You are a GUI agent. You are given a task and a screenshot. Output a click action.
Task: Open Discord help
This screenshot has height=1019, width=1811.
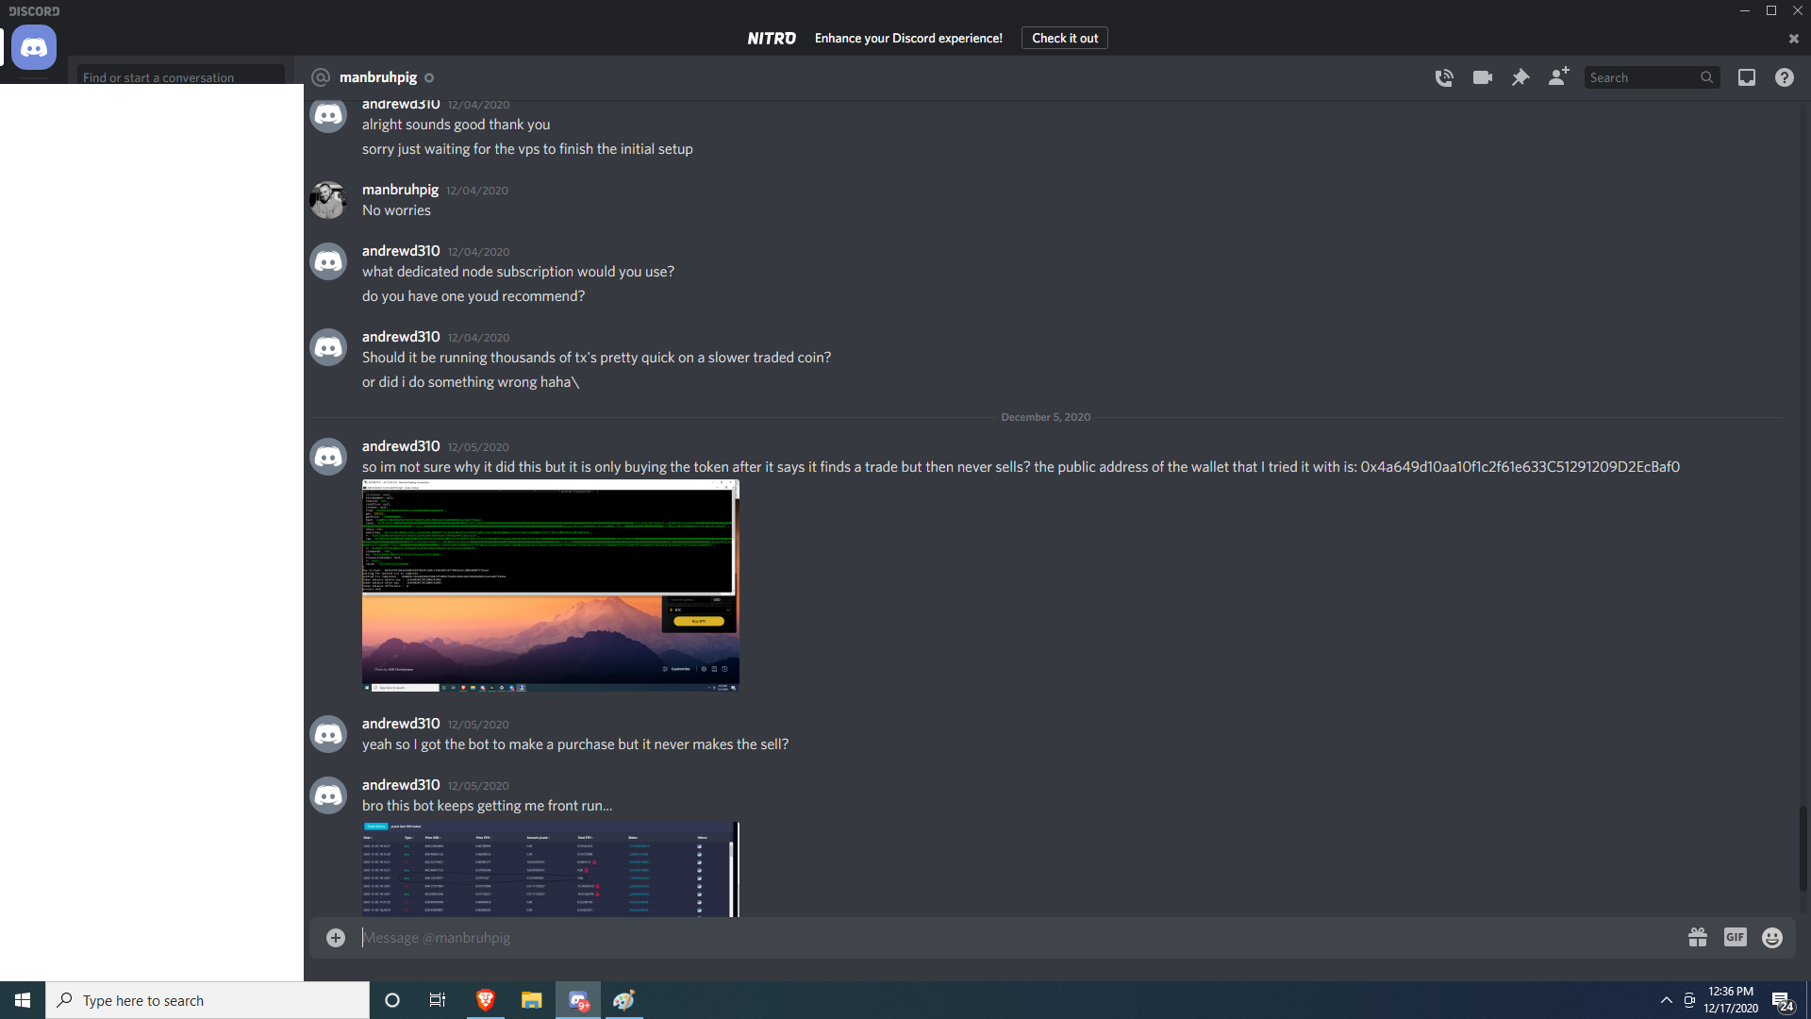[x=1785, y=77]
